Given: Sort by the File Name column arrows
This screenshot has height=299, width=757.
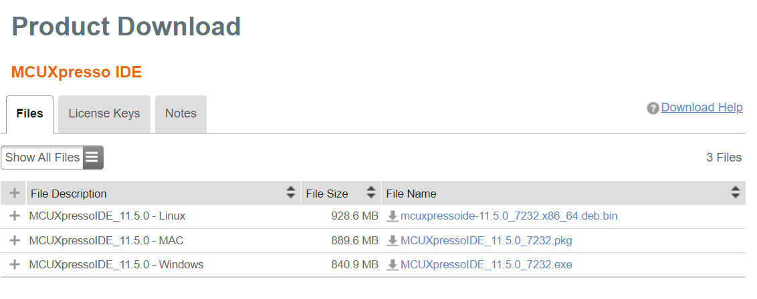Looking at the screenshot, I should [x=735, y=193].
